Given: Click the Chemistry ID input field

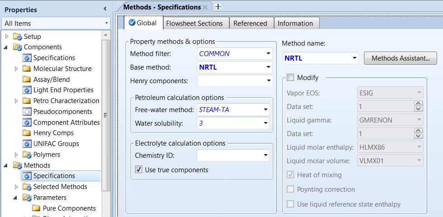Looking at the screenshot, I should (228, 156).
